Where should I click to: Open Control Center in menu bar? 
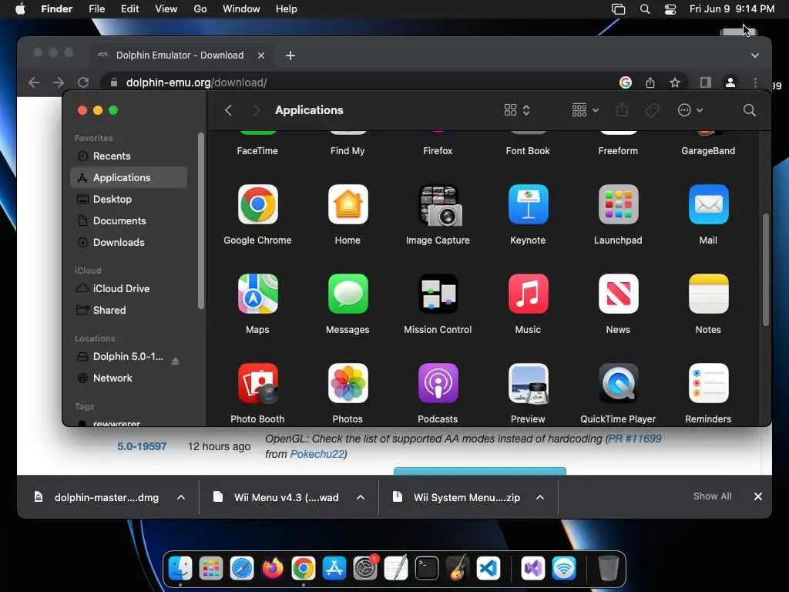(x=670, y=9)
